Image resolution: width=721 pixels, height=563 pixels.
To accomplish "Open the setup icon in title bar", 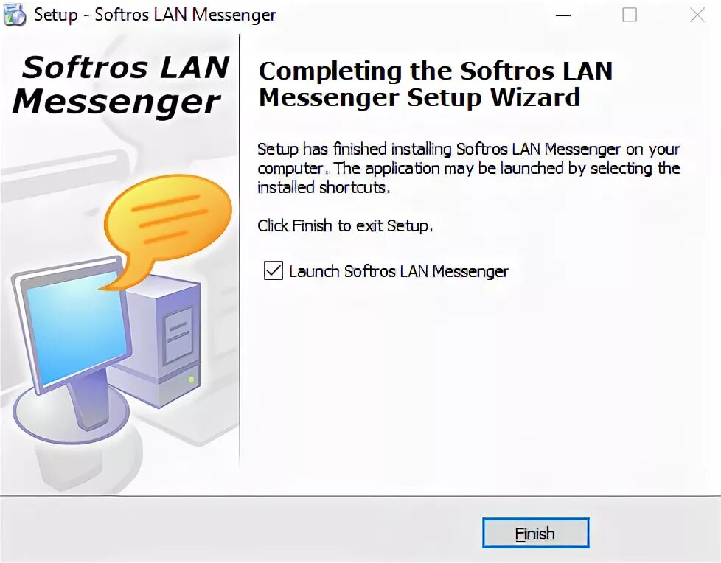I will 15,14.
